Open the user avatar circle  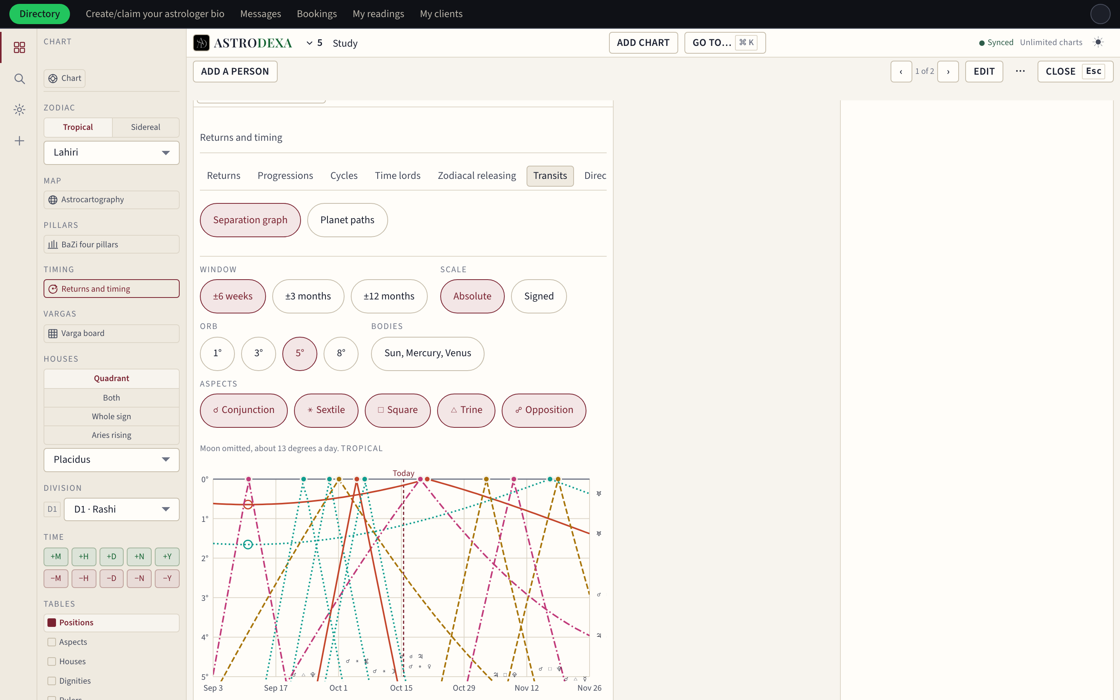1100,14
